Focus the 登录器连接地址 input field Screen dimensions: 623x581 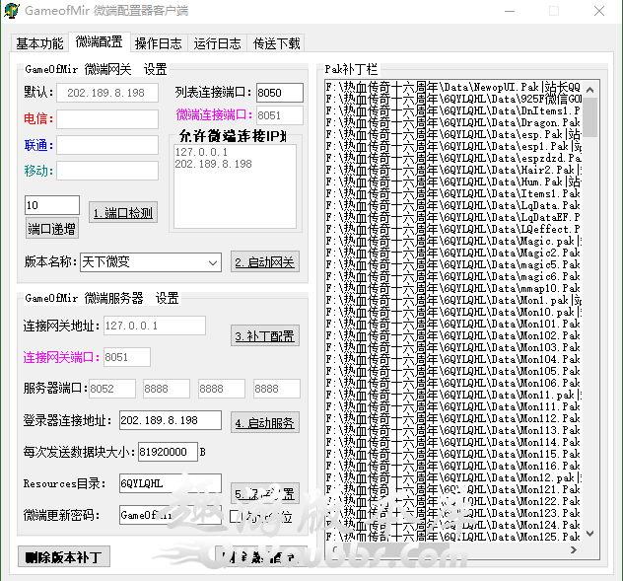(170, 421)
